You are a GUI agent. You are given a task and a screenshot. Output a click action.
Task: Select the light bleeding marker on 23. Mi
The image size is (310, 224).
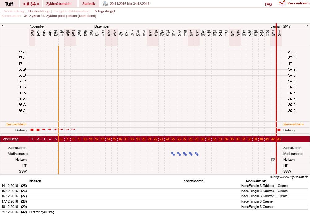[x=50, y=129]
